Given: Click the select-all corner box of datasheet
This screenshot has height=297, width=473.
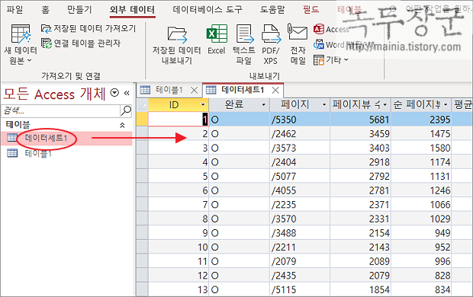Looking at the screenshot, I should (x=142, y=105).
